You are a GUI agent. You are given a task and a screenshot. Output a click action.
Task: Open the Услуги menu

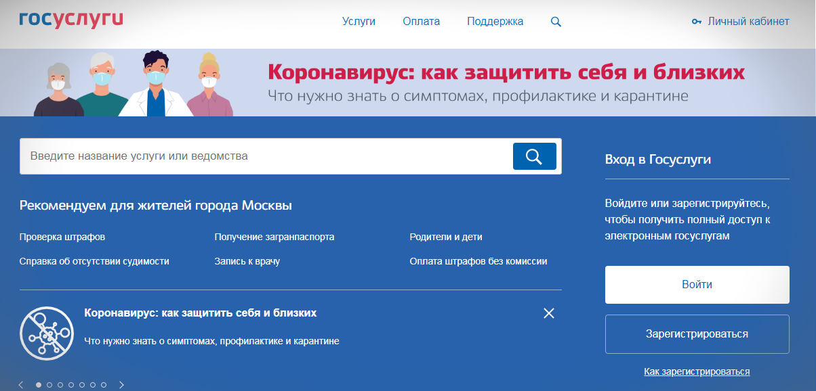coord(359,22)
